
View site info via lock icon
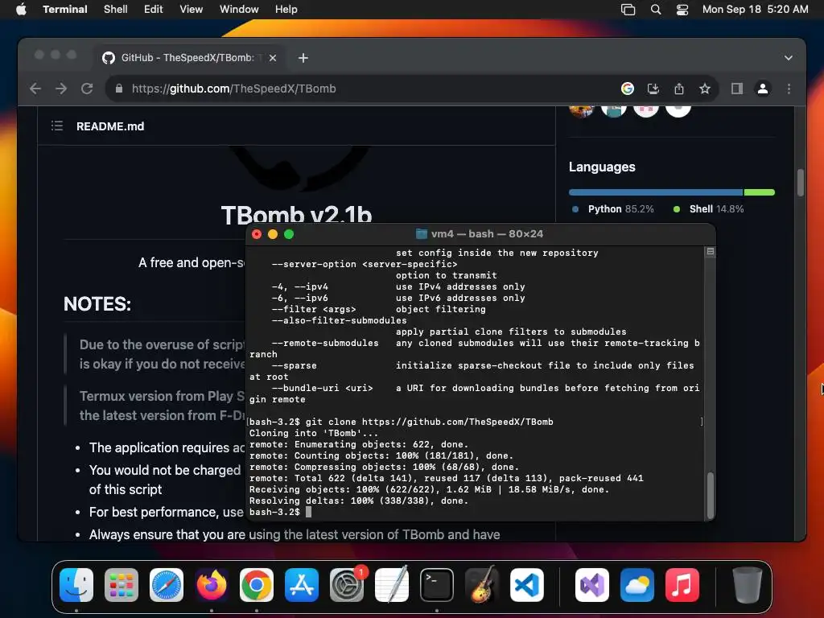click(119, 89)
